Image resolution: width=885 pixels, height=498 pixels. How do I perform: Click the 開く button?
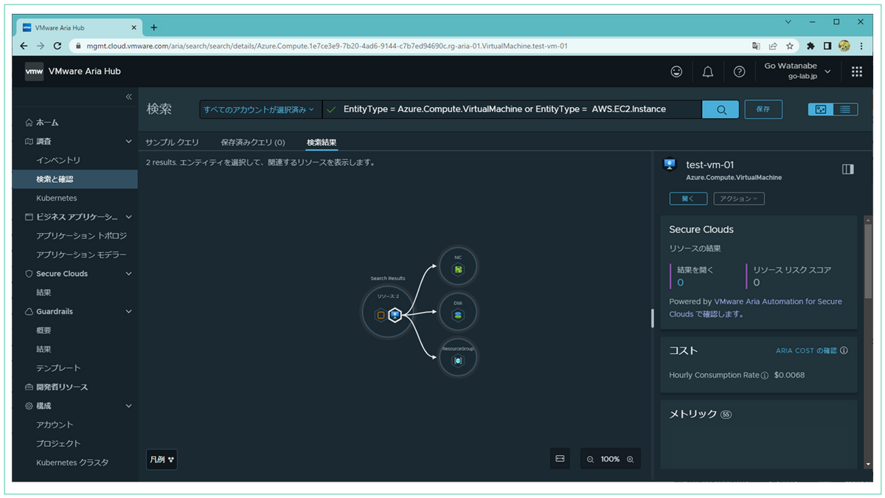[688, 198]
